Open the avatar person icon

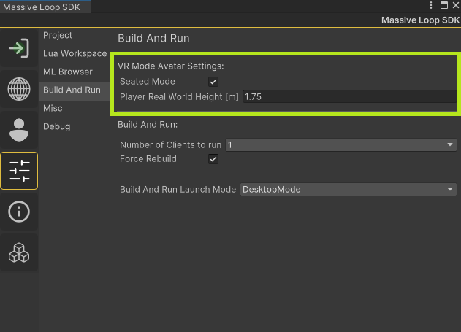coord(19,130)
